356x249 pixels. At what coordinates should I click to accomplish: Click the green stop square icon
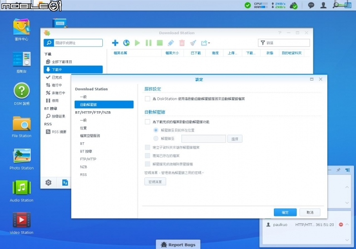point(160,42)
